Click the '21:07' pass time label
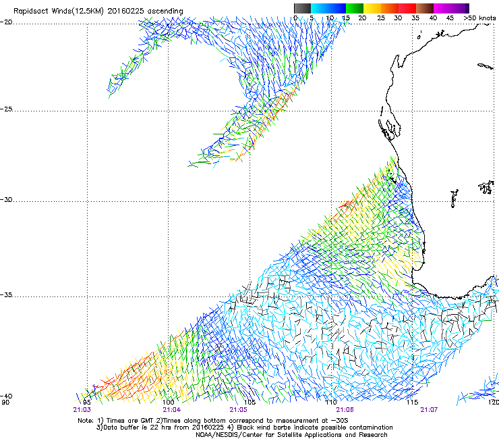 coord(429,410)
